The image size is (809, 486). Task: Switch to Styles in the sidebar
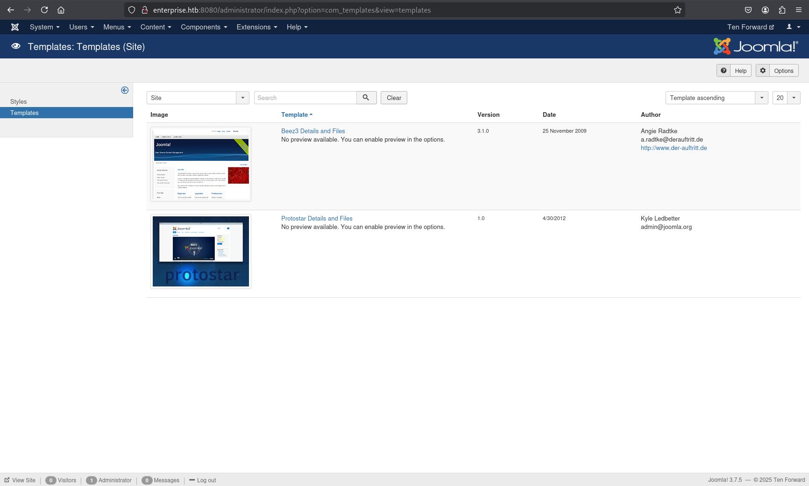pyautogui.click(x=19, y=101)
